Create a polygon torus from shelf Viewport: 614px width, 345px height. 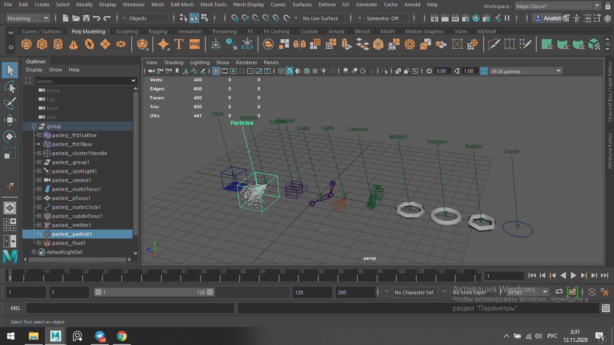click(x=89, y=44)
